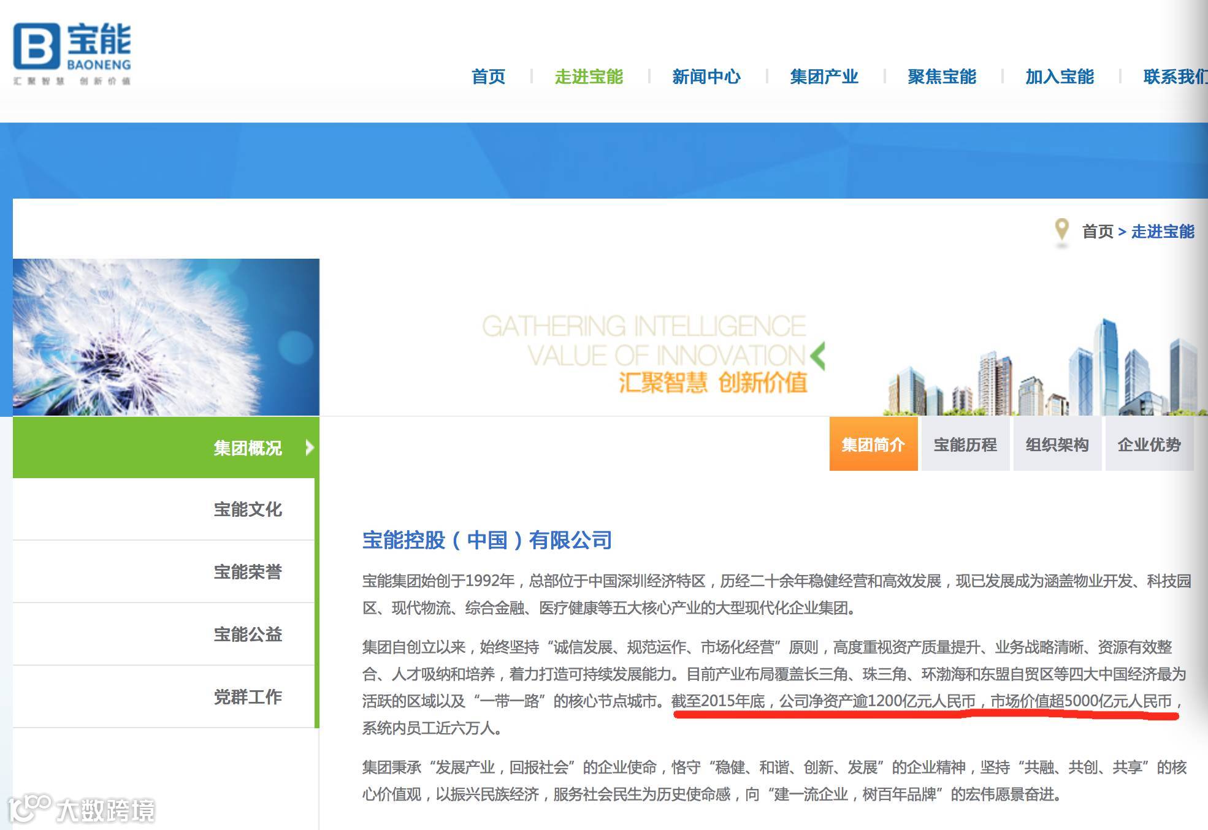The height and width of the screenshot is (830, 1208).
Task: Open the 走进宝能 navigation item
Action: point(589,77)
